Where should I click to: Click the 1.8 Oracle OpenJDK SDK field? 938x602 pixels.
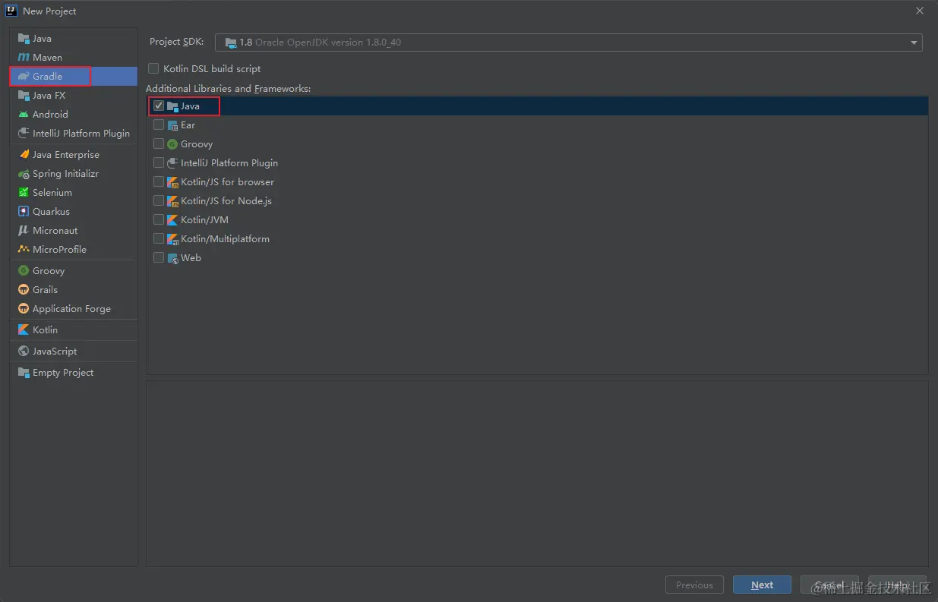pyautogui.click(x=568, y=43)
